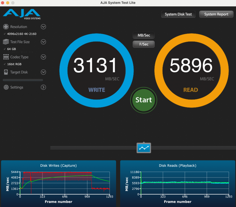Screen dimensions: 236x207
Task: Toggle the graph view chart icon
Action: [144, 148]
